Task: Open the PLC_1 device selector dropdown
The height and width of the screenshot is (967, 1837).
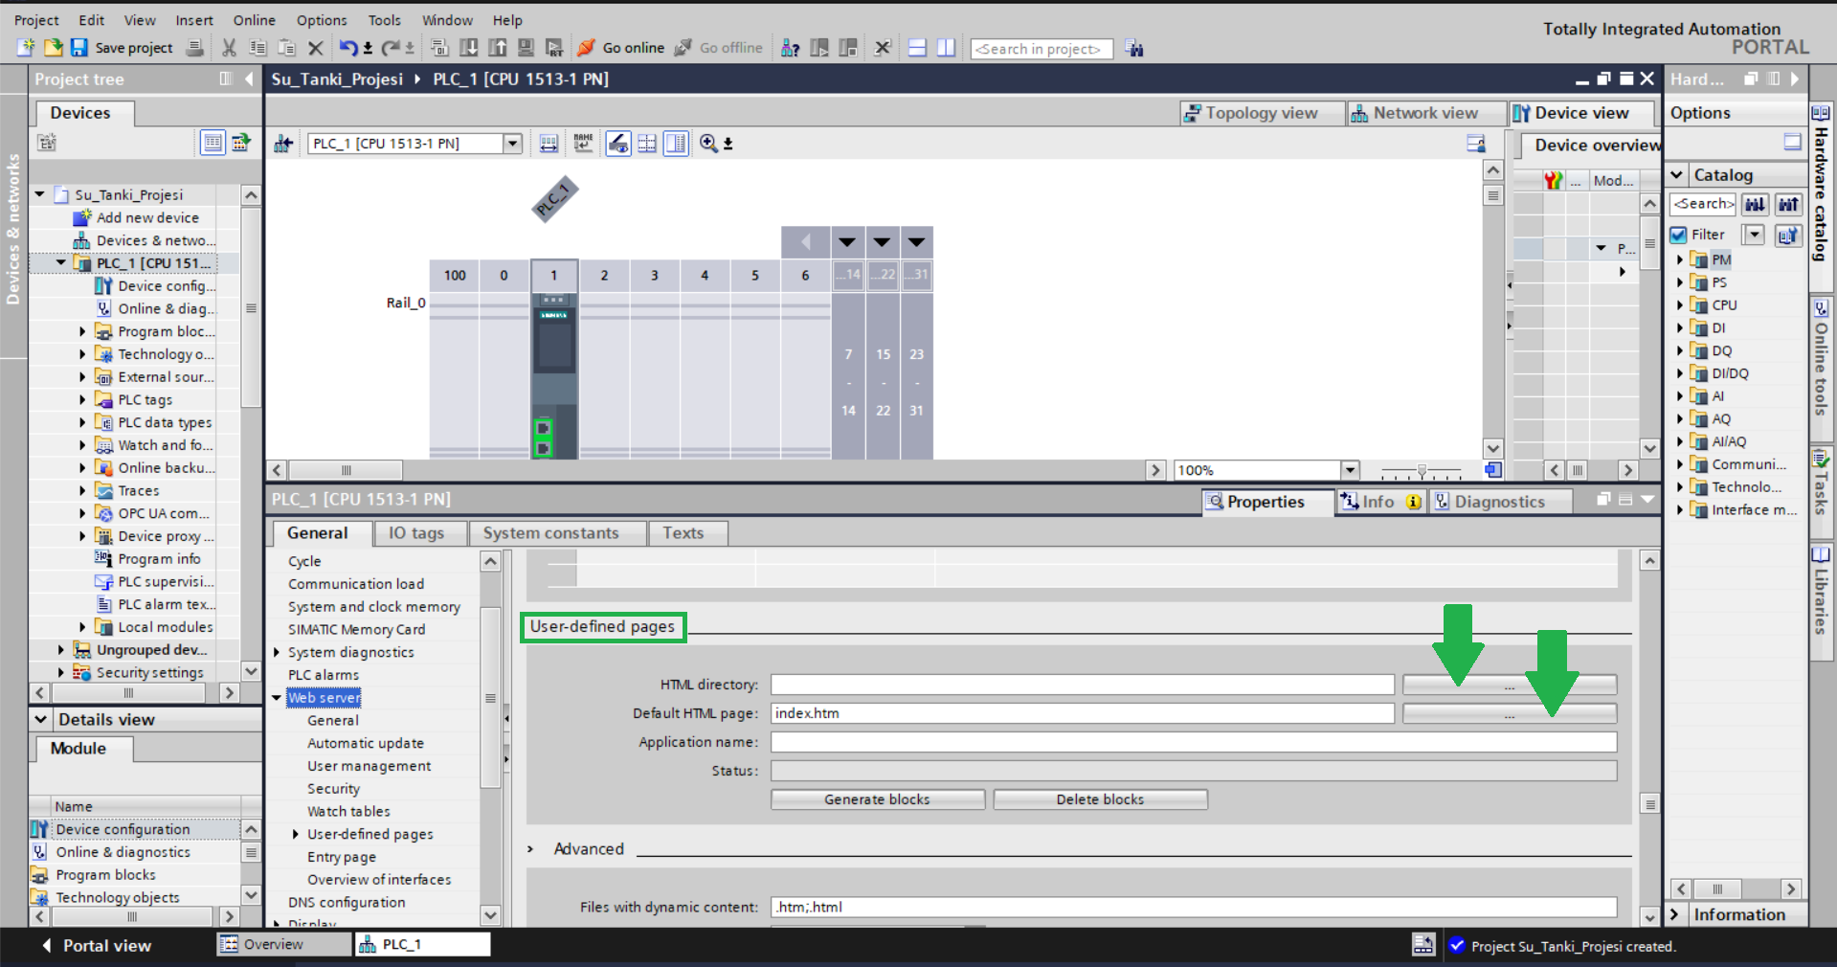Action: click(513, 144)
